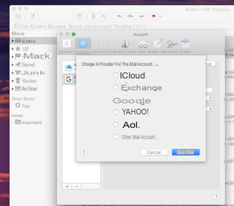Click the Reply All double-arrow icon

[130, 16]
